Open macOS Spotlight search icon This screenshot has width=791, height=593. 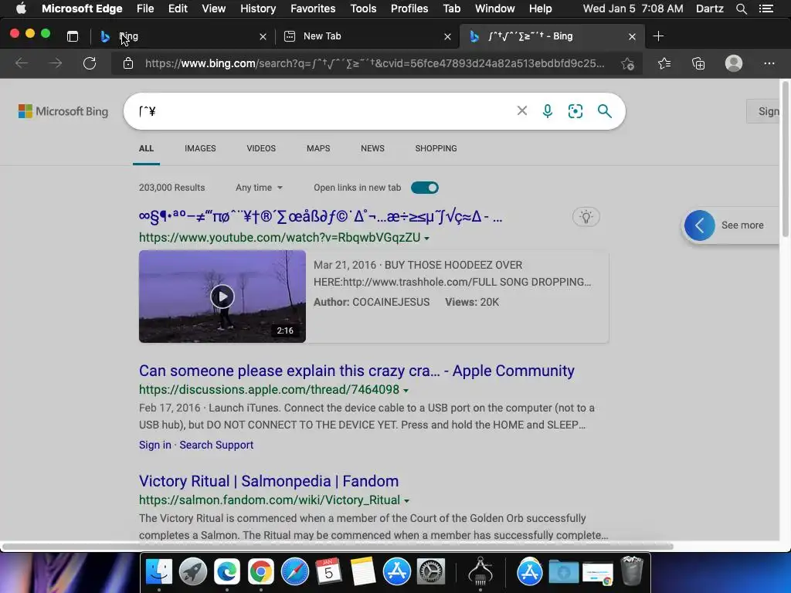tap(741, 8)
